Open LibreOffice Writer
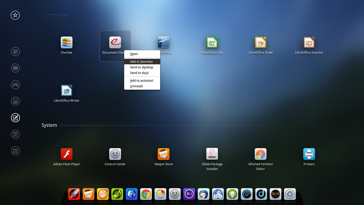Viewport: 364px width, 205px height. (x=66, y=91)
